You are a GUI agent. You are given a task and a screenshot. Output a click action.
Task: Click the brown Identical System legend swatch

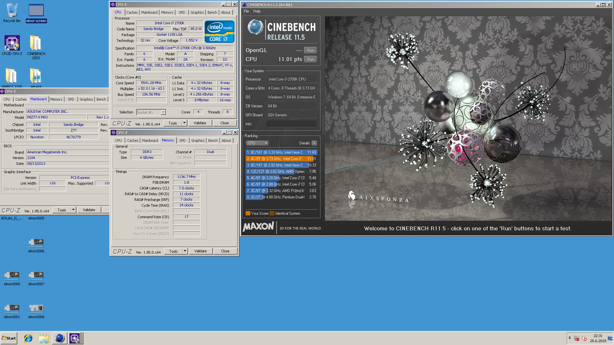pos(272,213)
